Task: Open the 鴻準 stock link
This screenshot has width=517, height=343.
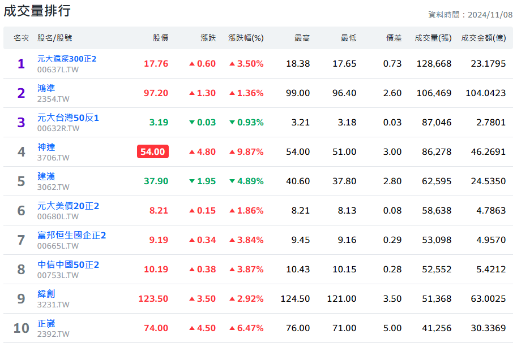Action: click(x=46, y=88)
